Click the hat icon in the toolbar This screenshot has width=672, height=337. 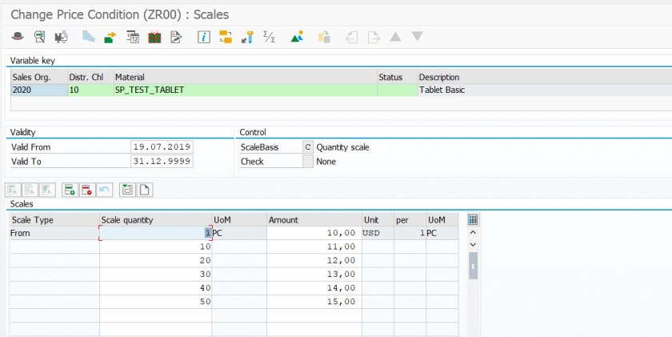[x=18, y=37]
